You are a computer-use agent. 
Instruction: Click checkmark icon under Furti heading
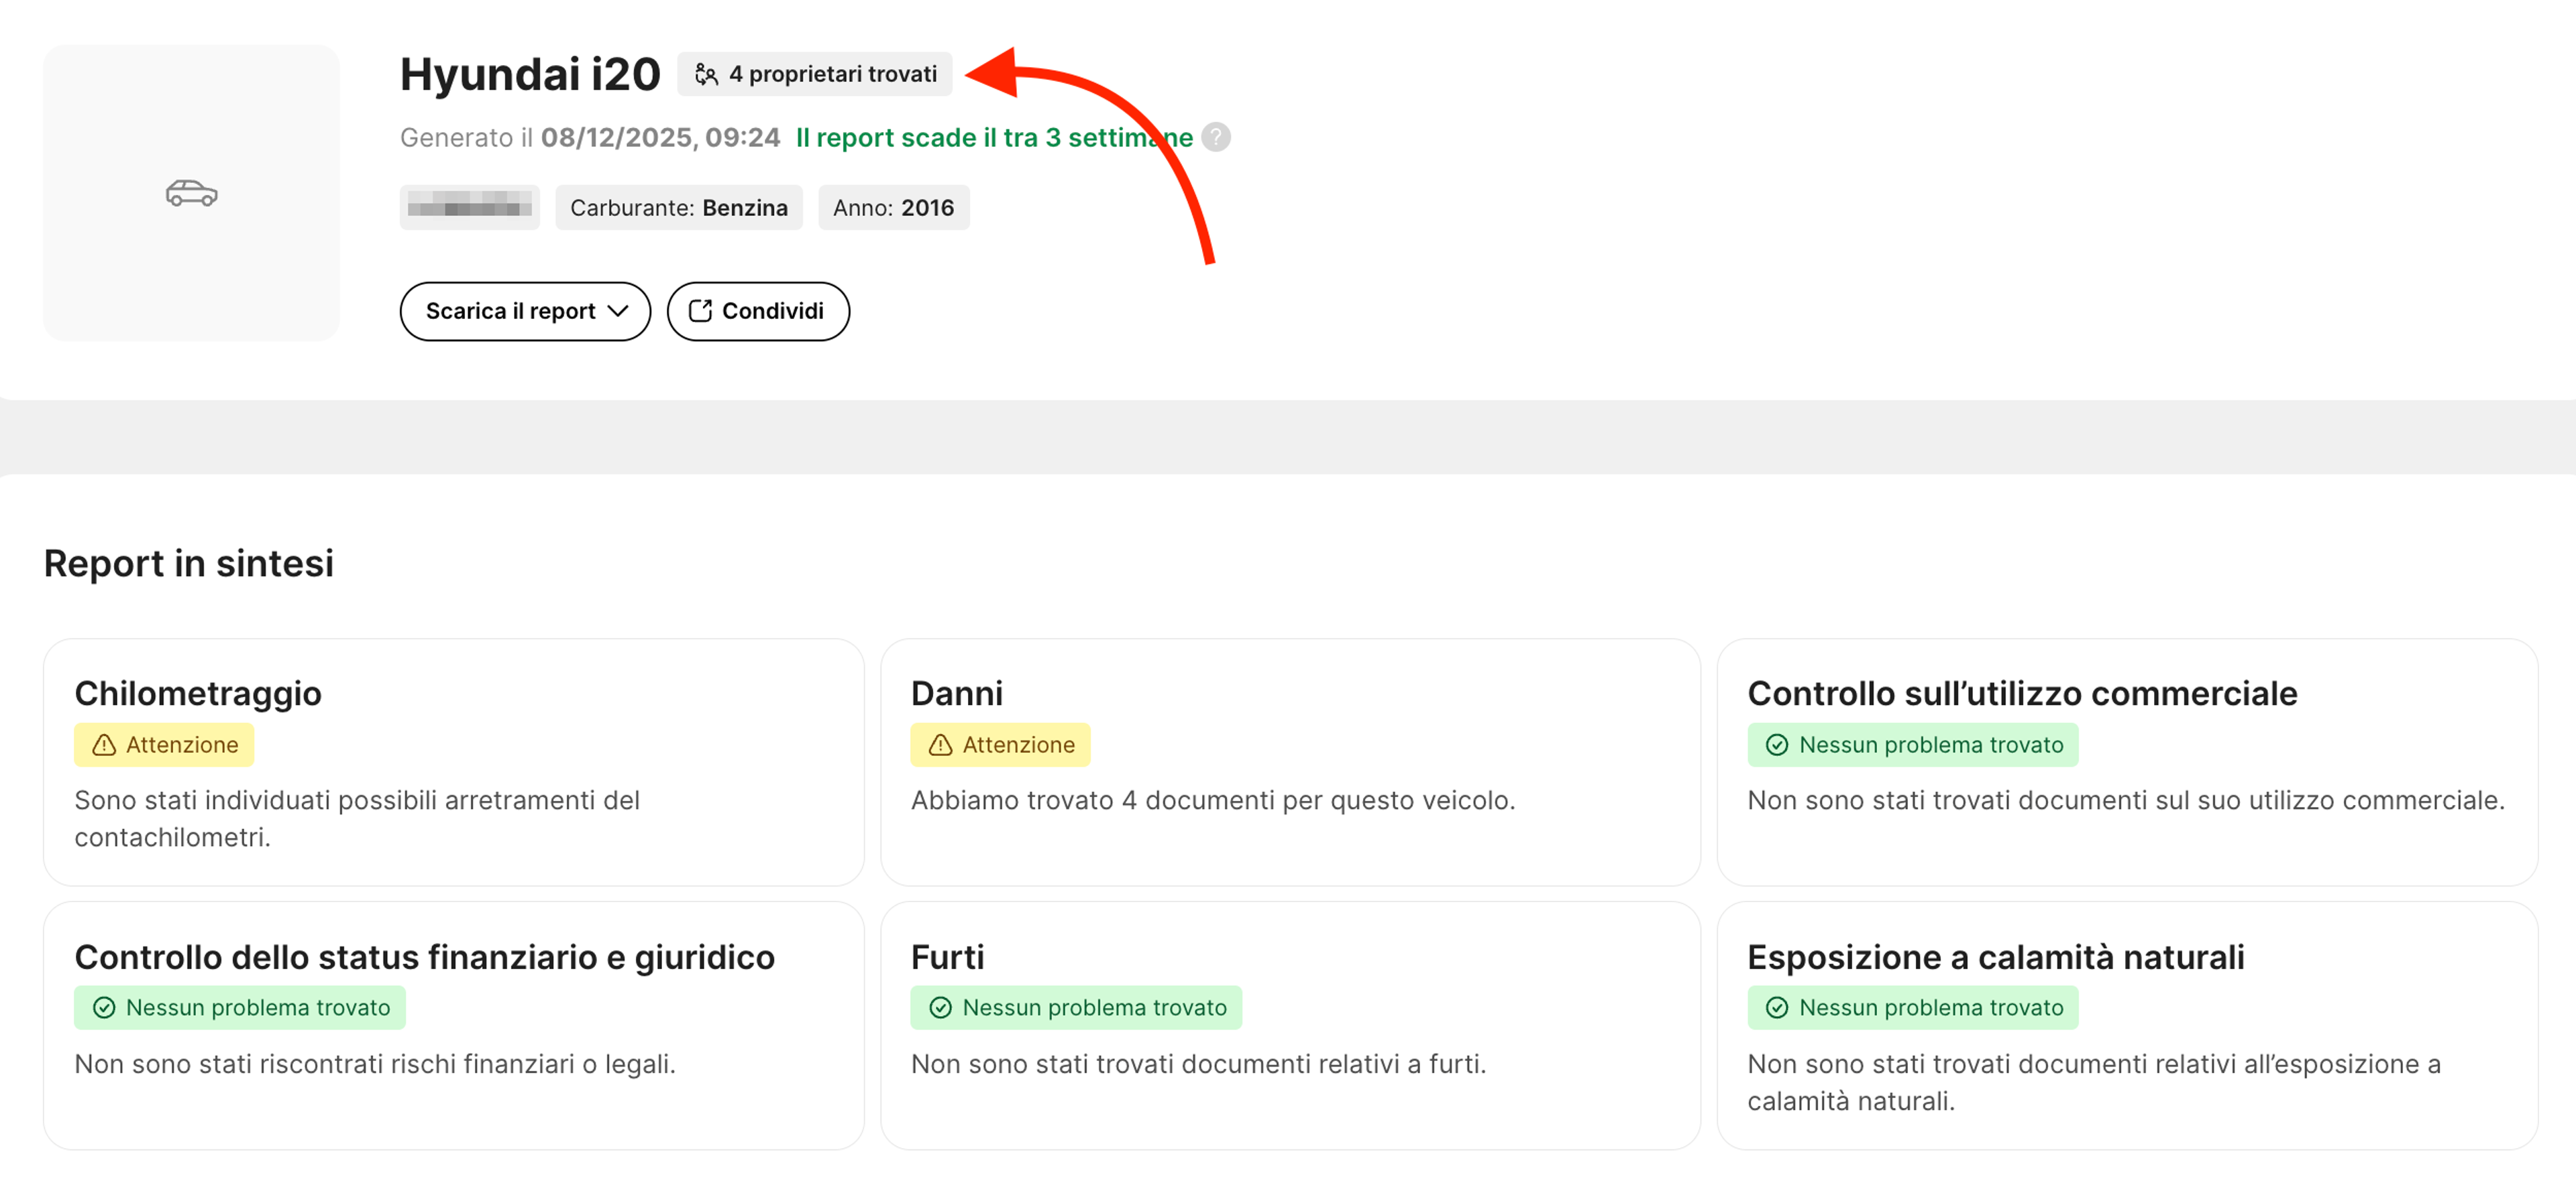[x=940, y=1007]
